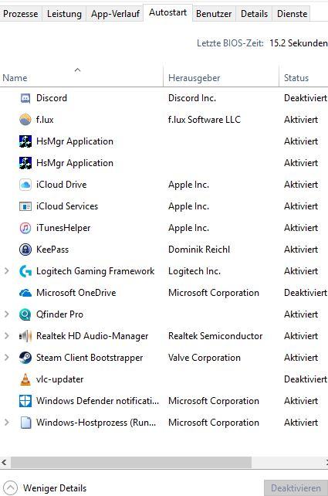
Task: Click the Deaktivieren button
Action: 296,488
